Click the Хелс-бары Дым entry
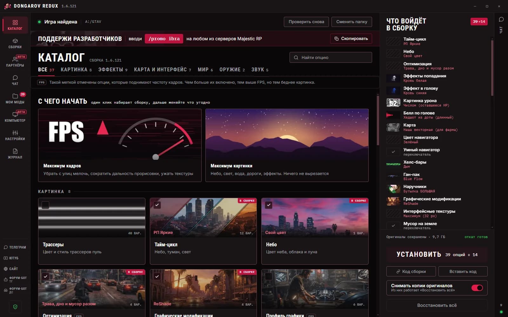Viewport: 508px width, 317px height. pyautogui.click(x=438, y=164)
